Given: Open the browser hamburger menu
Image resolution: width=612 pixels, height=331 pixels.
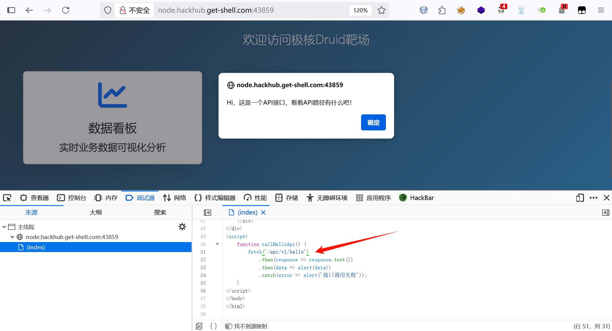Looking at the screenshot, I should (601, 10).
